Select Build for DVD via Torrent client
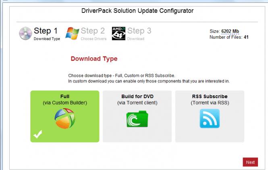The width and height of the screenshot is (268, 170). point(137,116)
